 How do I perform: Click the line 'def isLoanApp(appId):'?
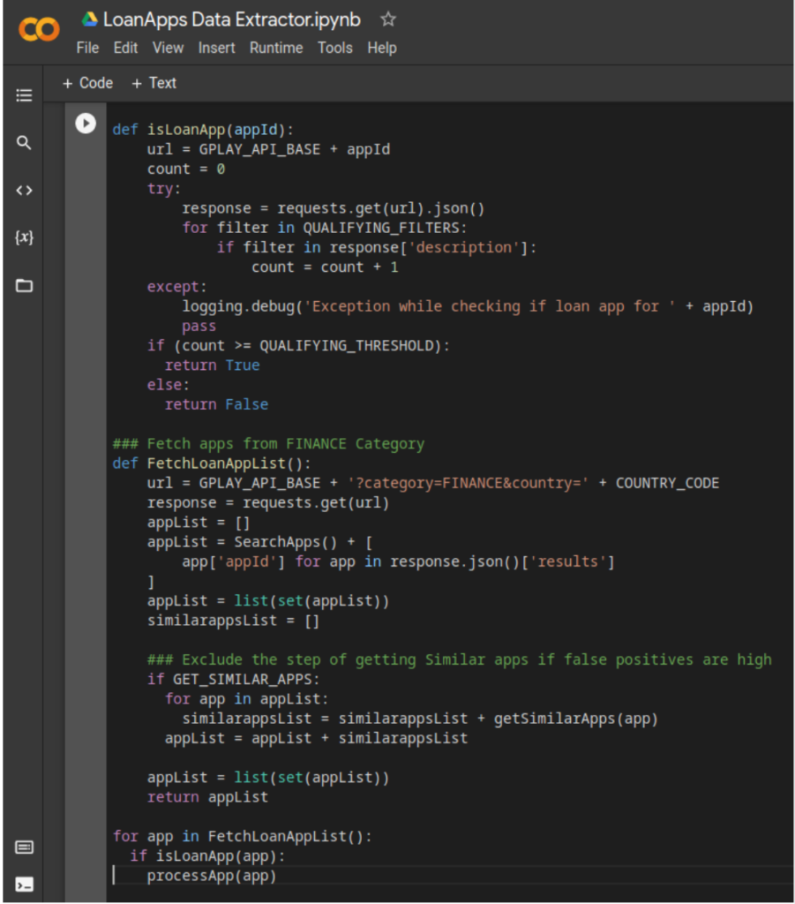click(203, 130)
